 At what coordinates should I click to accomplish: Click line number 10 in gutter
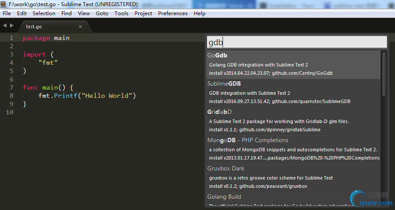(x=10, y=112)
